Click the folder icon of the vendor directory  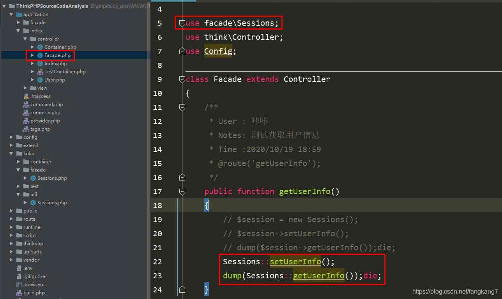click(x=19, y=260)
